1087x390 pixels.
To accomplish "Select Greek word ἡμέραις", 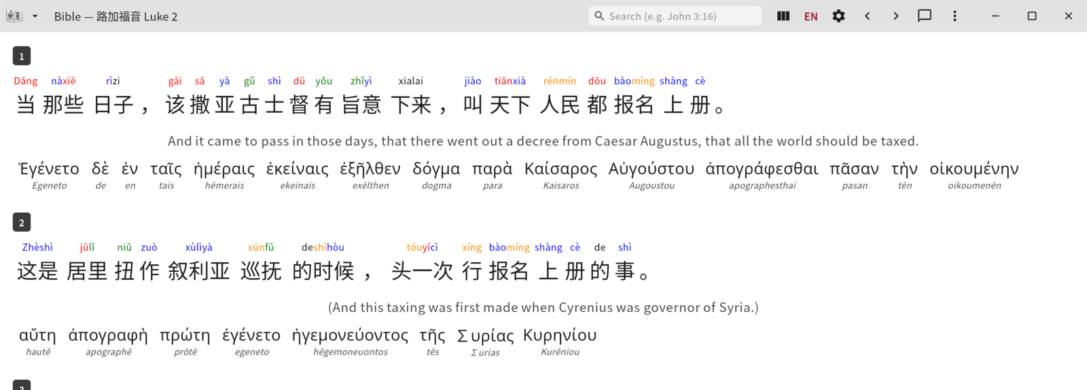I will pos(224,169).
